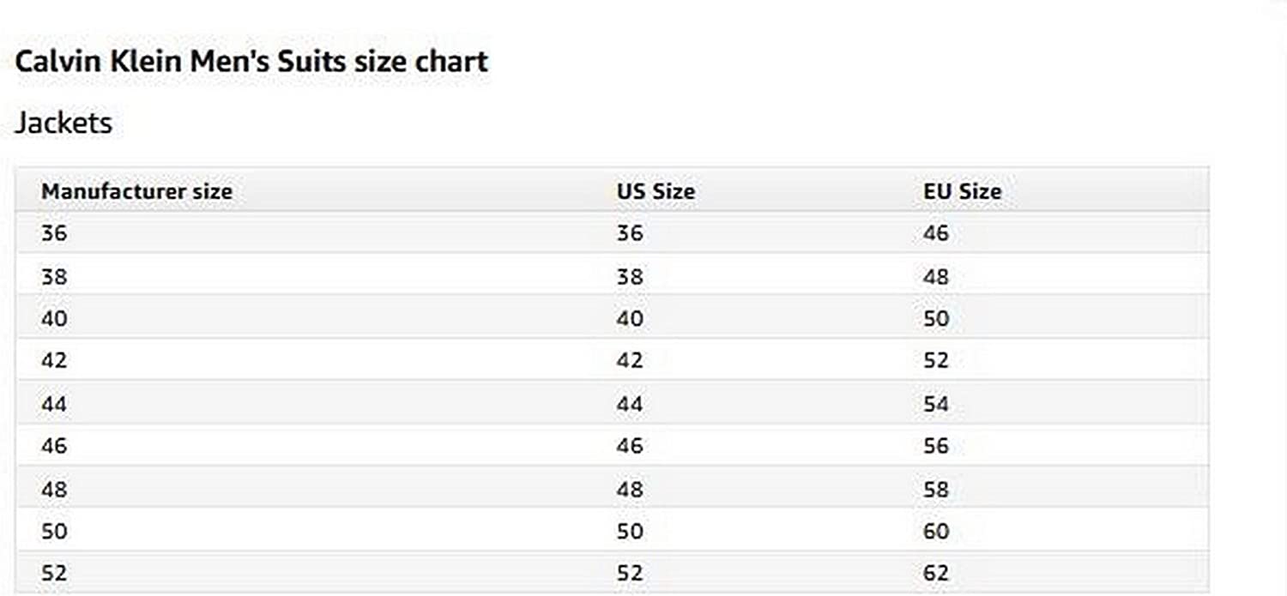
Task: Click the EU size 62 cell in last row
Action: (x=936, y=573)
